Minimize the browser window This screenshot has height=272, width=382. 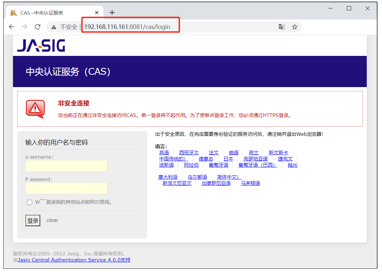click(331, 8)
